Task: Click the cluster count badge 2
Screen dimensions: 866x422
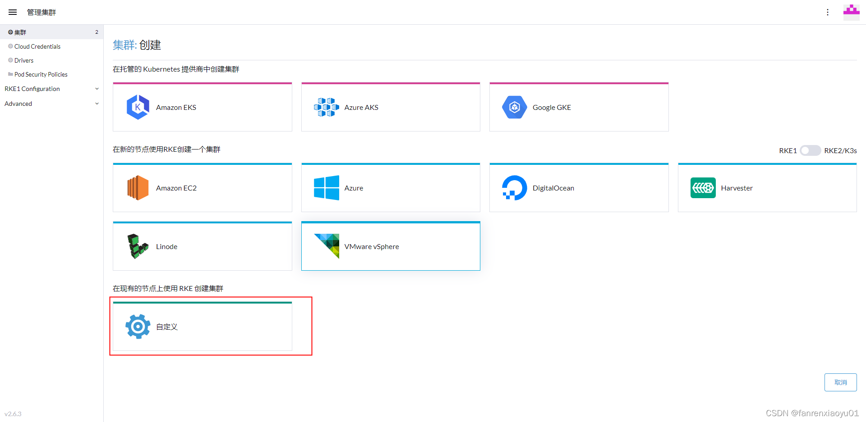Action: point(97,32)
